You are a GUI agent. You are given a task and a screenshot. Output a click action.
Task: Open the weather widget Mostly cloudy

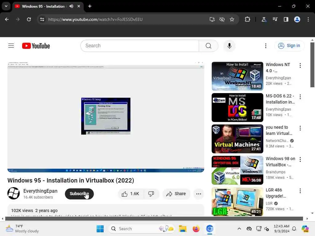22,229
